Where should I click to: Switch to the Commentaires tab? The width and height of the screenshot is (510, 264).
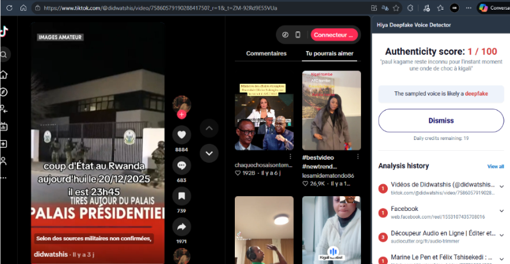[266, 54]
